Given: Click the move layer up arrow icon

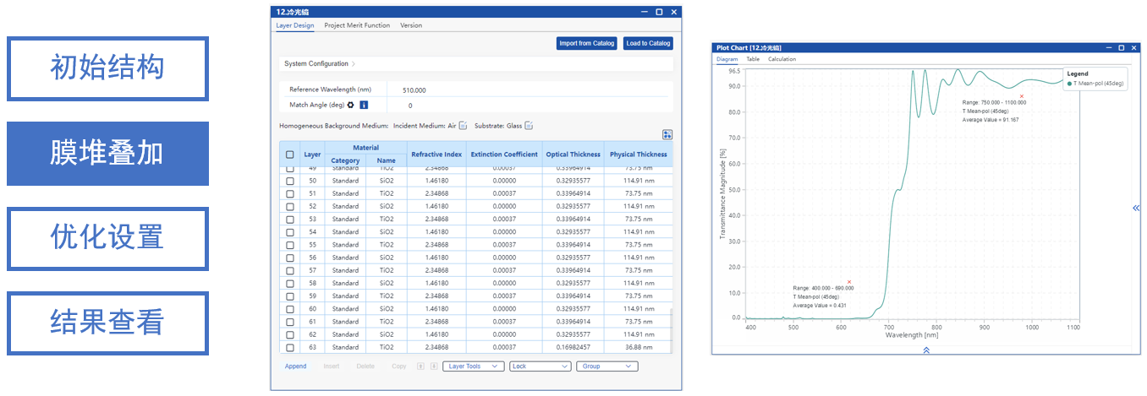Looking at the screenshot, I should point(420,366).
